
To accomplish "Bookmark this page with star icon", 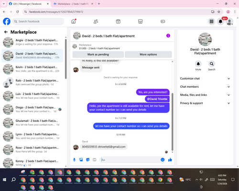I will click(x=219, y=12).
